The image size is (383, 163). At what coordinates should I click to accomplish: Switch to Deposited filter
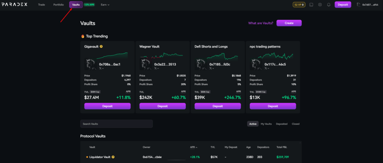(x=282, y=124)
